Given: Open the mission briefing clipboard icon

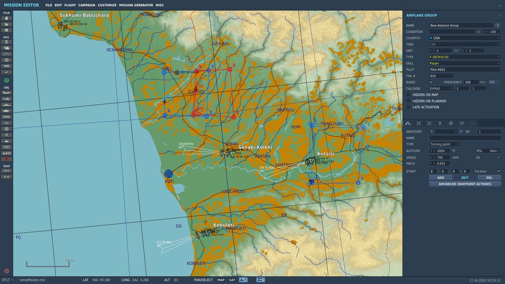Looking at the screenshot, I should 7,42.
